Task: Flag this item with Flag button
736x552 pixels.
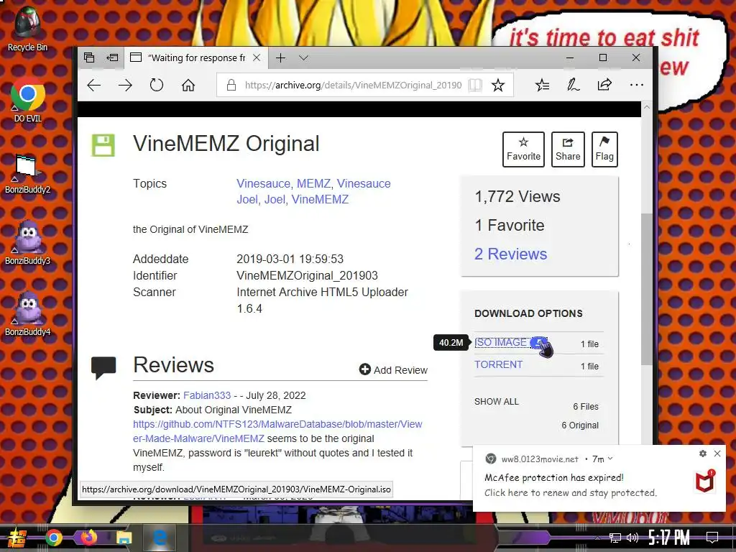Action: tap(604, 149)
